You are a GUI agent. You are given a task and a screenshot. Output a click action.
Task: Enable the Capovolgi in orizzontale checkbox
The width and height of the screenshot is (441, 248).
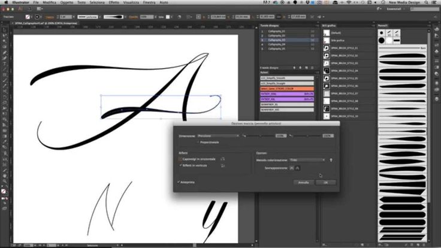[x=180, y=159]
